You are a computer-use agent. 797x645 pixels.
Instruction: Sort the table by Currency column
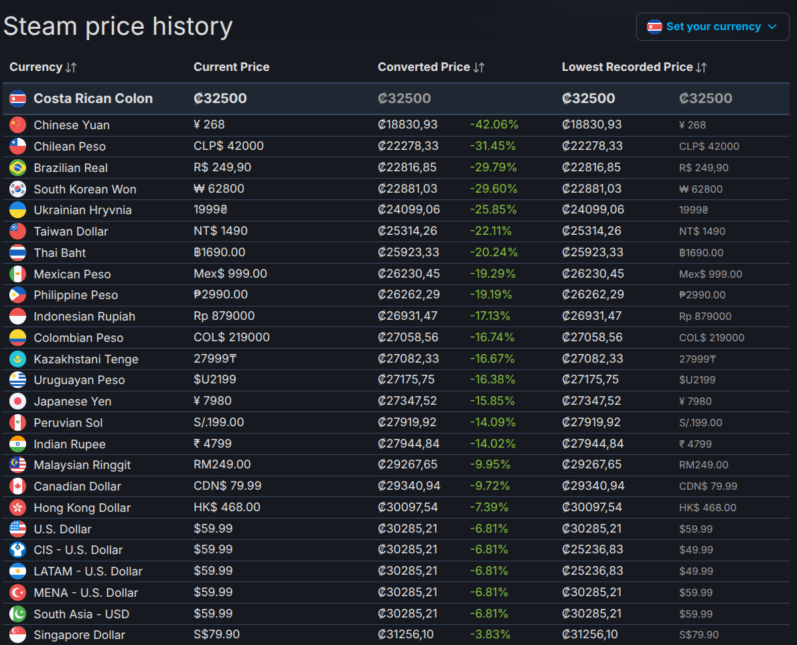(x=43, y=67)
